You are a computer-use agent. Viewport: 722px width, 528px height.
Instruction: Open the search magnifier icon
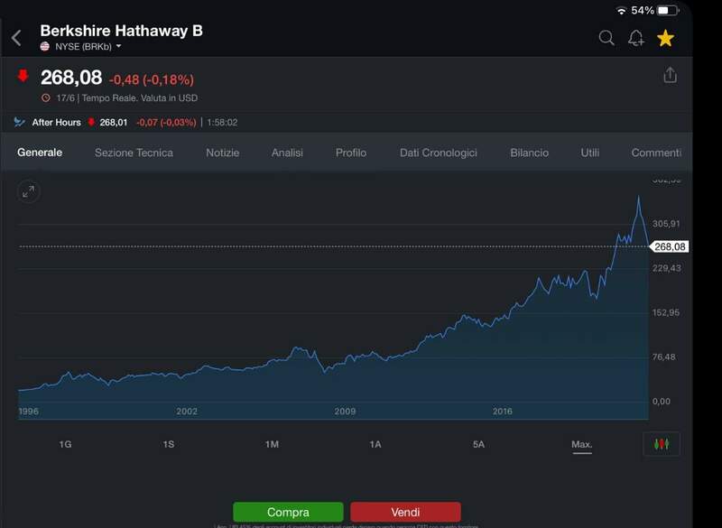coord(606,38)
